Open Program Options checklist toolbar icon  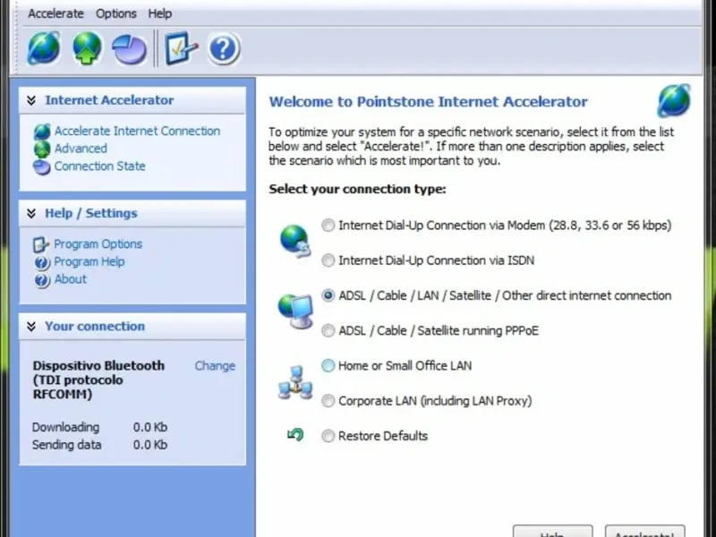[181, 48]
